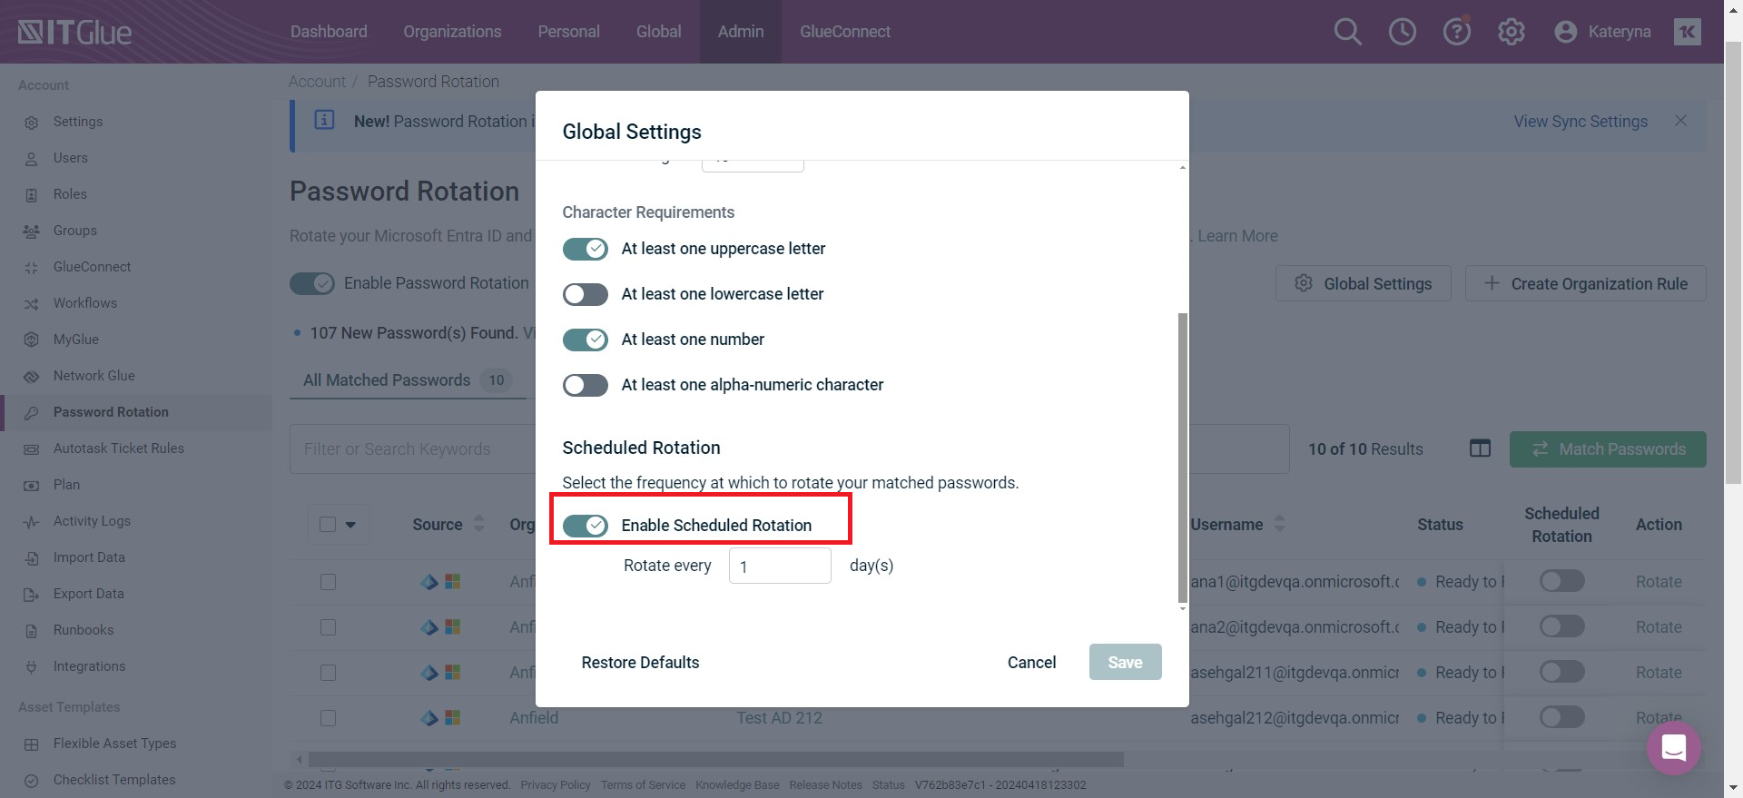Click the Flexible Asset Types icon
The width and height of the screenshot is (1743, 798).
(32, 744)
